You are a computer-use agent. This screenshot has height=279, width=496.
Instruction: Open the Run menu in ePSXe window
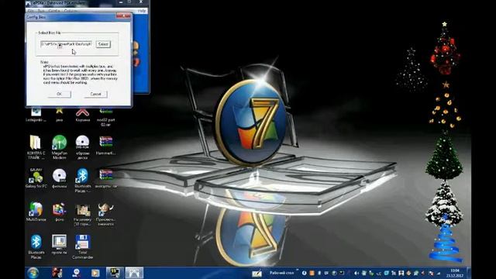pyautogui.click(x=41, y=11)
